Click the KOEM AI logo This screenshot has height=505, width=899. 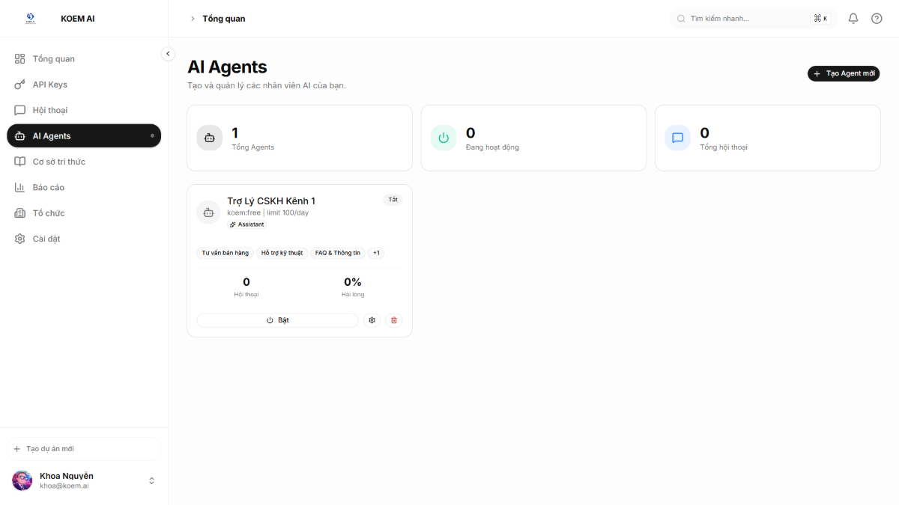pyautogui.click(x=30, y=19)
